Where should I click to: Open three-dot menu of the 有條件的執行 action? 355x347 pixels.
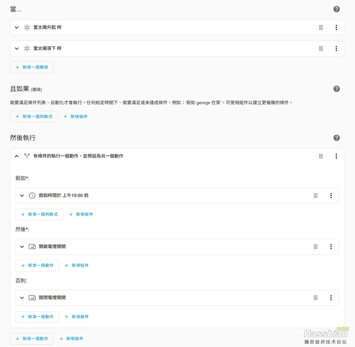336,156
